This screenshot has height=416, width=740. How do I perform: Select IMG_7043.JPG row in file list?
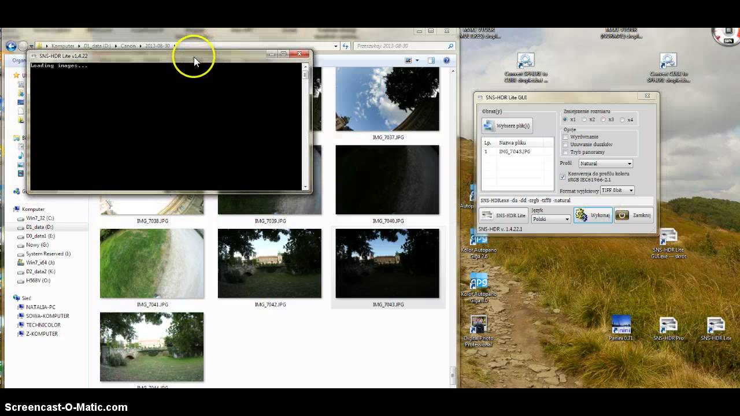point(517,151)
